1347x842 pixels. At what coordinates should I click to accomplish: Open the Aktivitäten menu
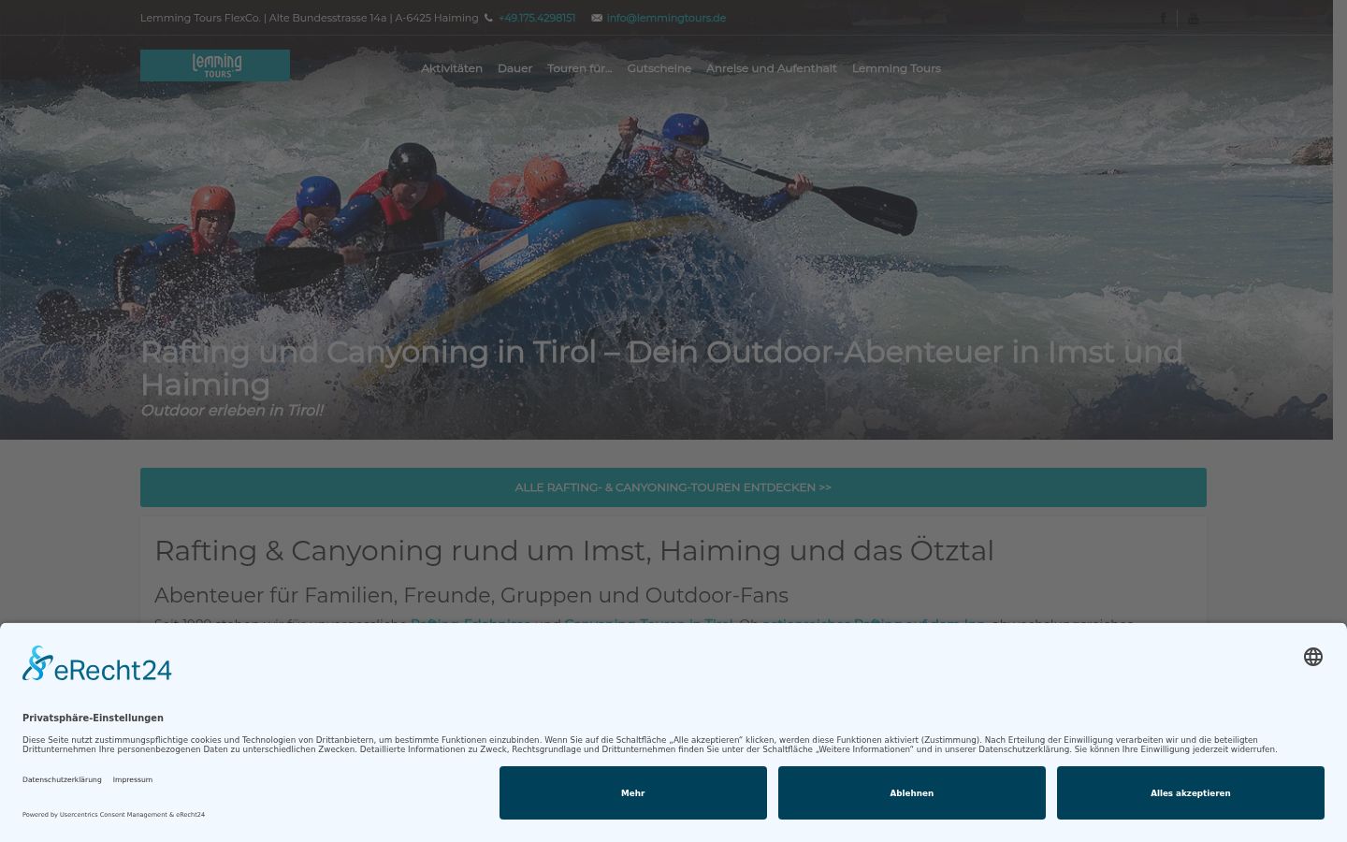pyautogui.click(x=452, y=68)
